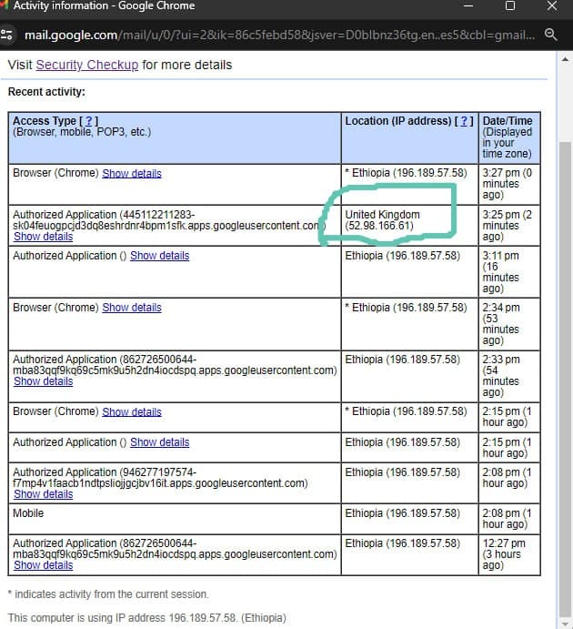Viewport: 573px width, 629px height.
Task: Click the 3:11 pm (16 minutes ago) time cell
Action: pos(509,272)
